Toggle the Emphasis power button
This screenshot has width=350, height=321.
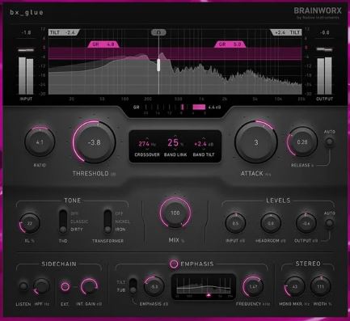click(174, 264)
